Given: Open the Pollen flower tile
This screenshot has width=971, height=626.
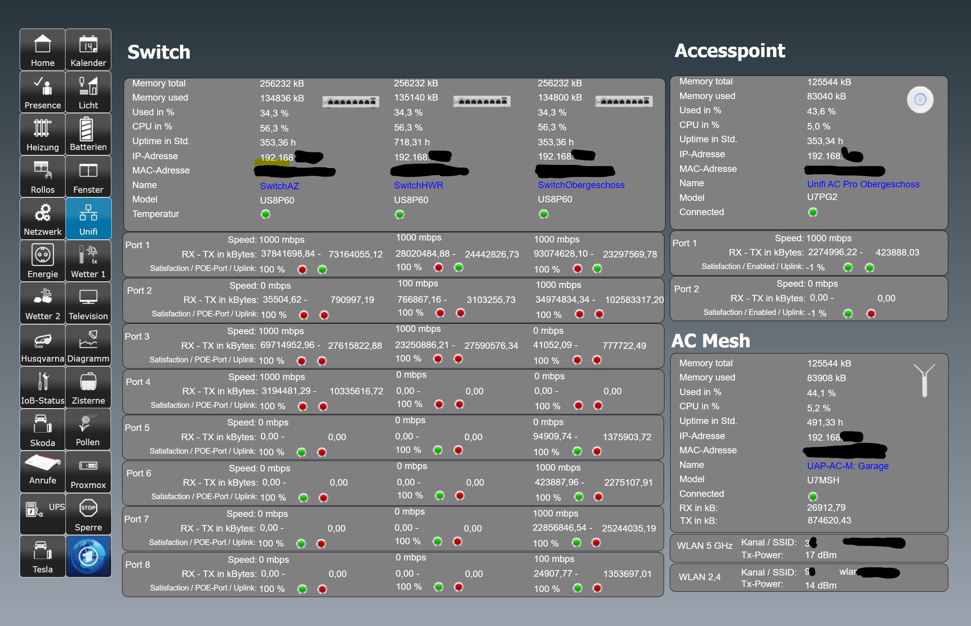Looking at the screenshot, I should click(x=88, y=430).
